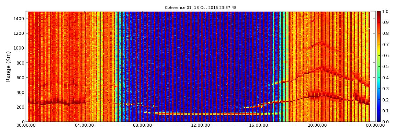This screenshot has width=395, height=139.
Task: Click the plot title "Coherence 01: 18-Oct-2015 23:37:48"
Action: 201,8
